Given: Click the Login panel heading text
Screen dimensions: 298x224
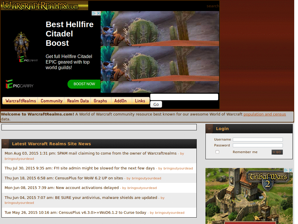Looking at the screenshot, I should point(222,129).
